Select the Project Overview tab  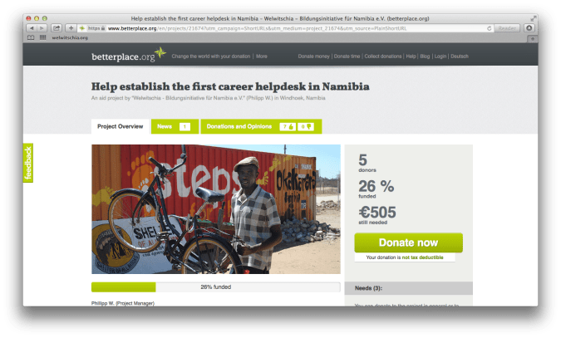[120, 126]
